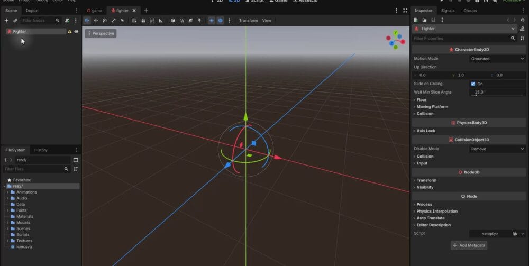Click the open documentation icon next to Fighter
The width and height of the screenshot is (529, 266).
click(x=522, y=29)
